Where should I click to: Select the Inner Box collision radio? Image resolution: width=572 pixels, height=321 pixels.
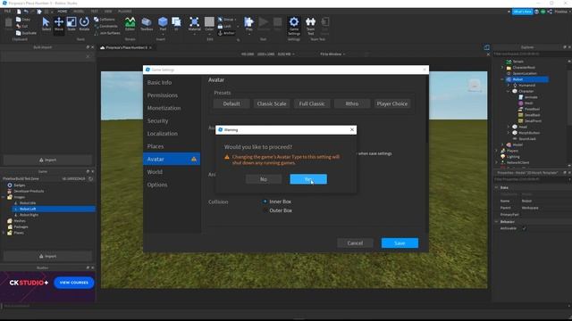265,202
